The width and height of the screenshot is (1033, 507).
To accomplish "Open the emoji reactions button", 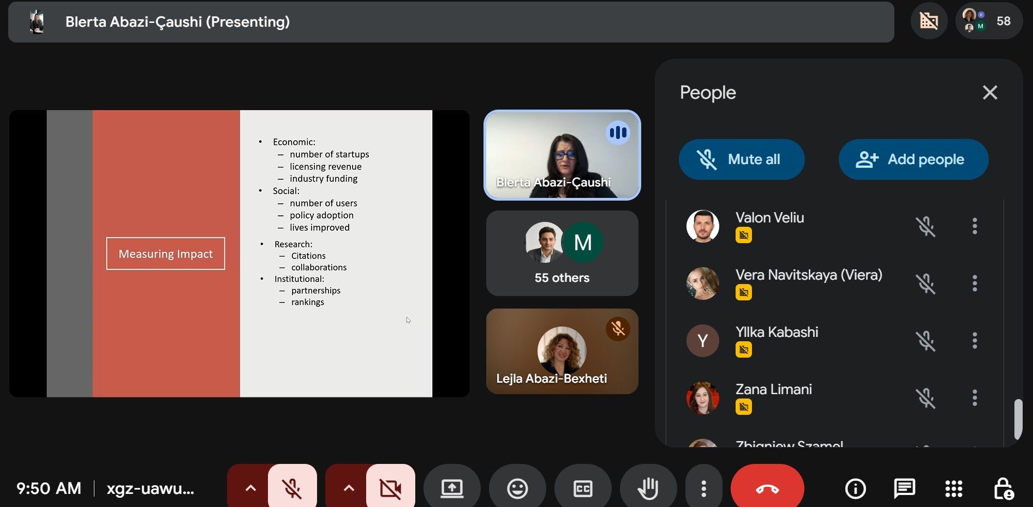I will click(x=517, y=488).
